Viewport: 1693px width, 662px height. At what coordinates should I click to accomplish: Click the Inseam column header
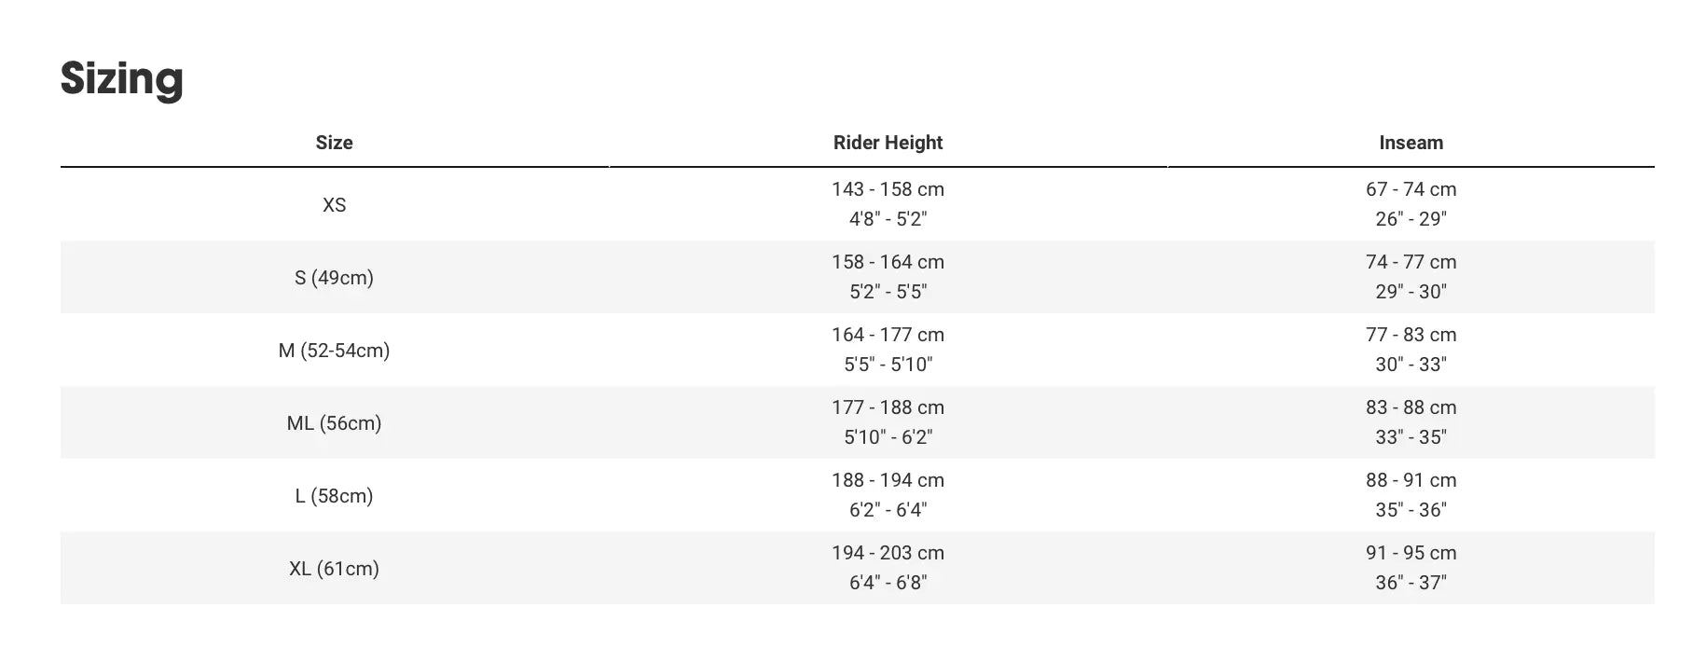point(1411,143)
